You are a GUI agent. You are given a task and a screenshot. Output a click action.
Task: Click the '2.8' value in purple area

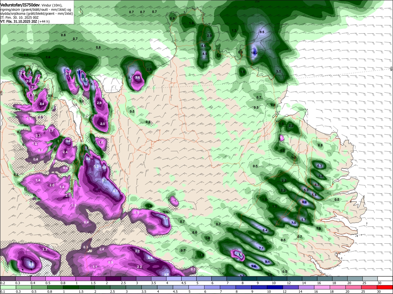[x=103, y=124]
